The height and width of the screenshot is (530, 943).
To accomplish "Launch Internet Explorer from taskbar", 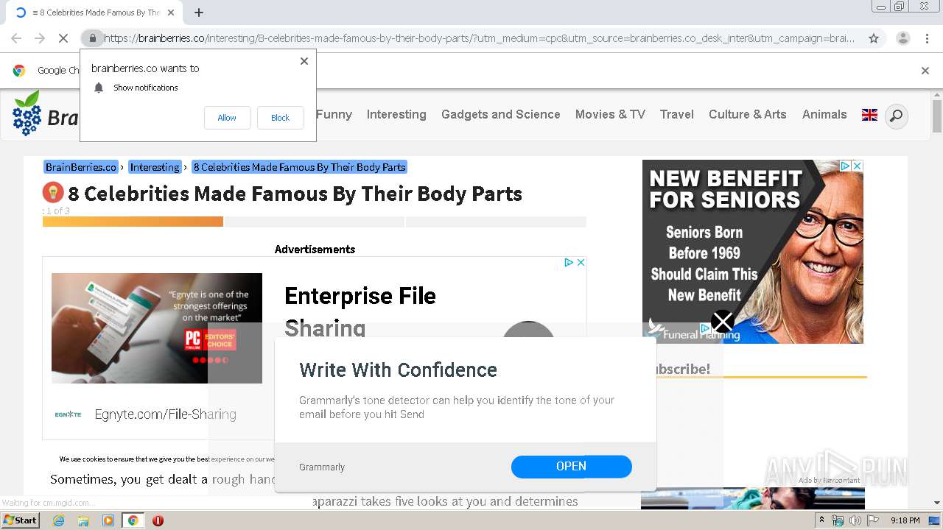I will [x=58, y=520].
